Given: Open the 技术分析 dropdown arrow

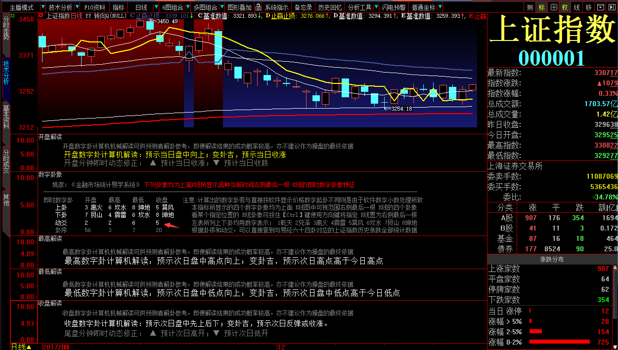Looking at the screenshot, I should coord(77,7).
